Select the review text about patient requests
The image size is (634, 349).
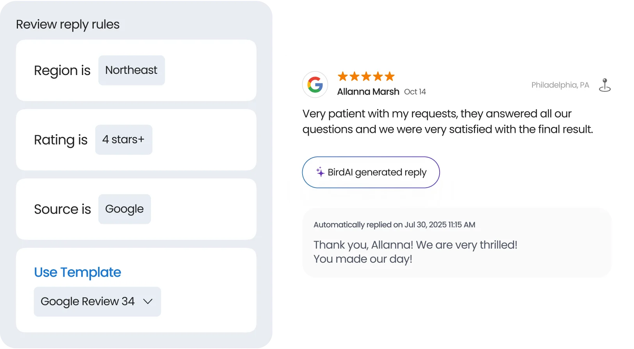click(447, 122)
